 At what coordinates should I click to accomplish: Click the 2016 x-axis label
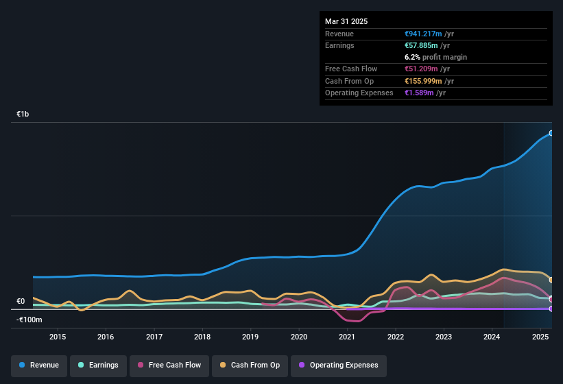[106, 337]
